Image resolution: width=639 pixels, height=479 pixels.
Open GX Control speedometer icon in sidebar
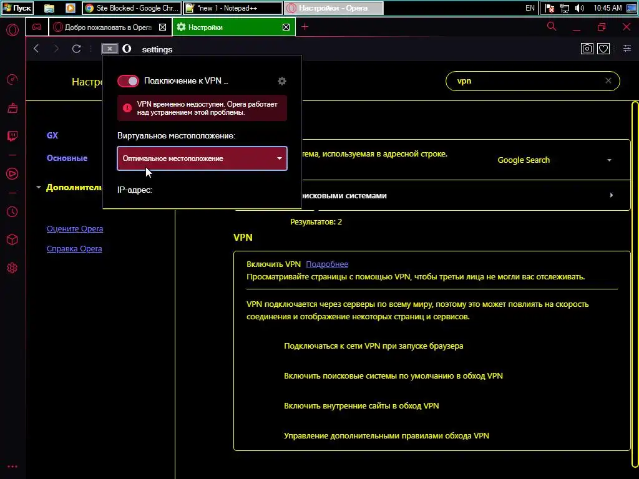[x=12, y=79]
